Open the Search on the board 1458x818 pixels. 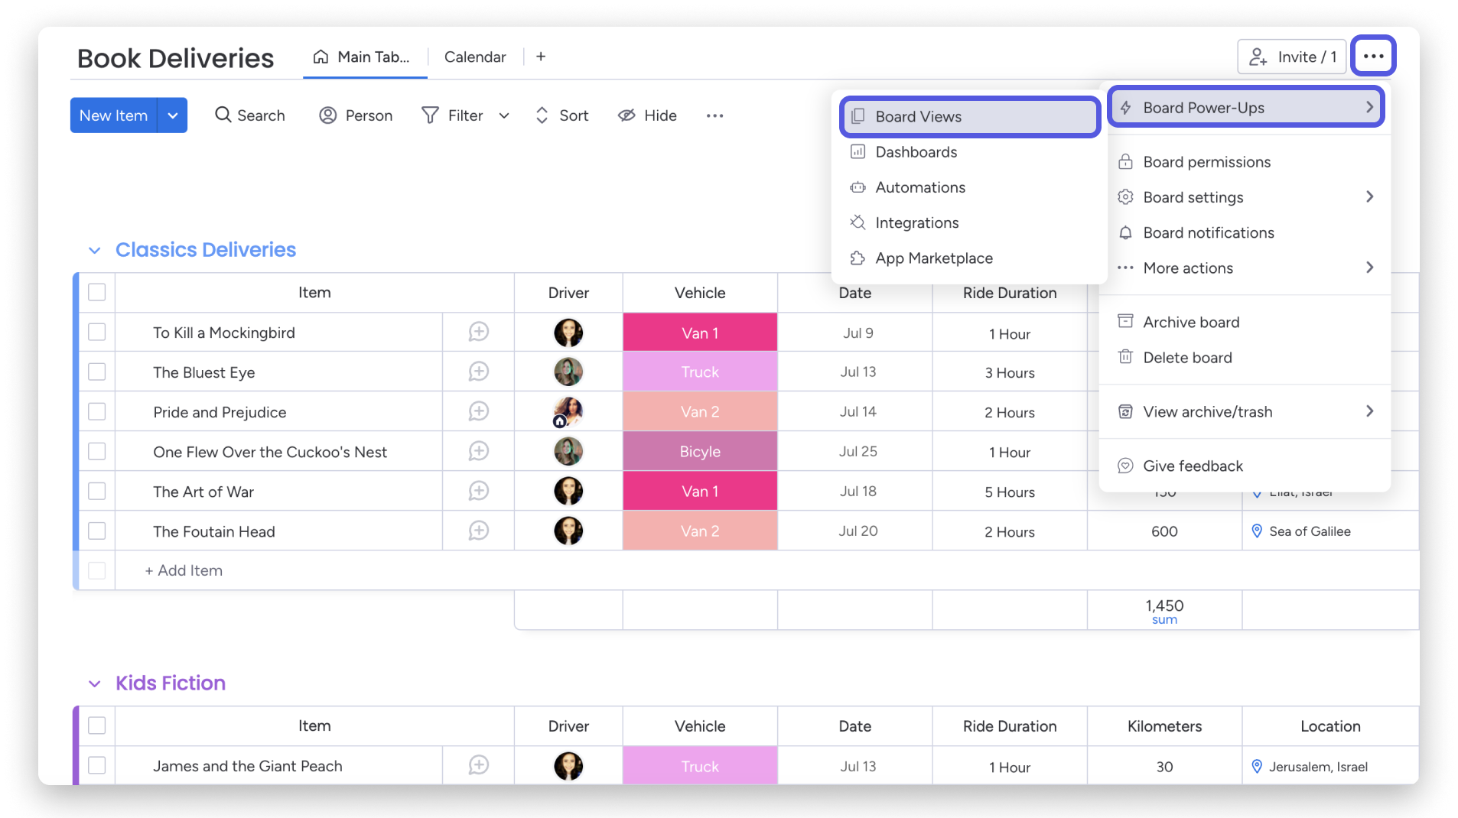click(x=250, y=115)
